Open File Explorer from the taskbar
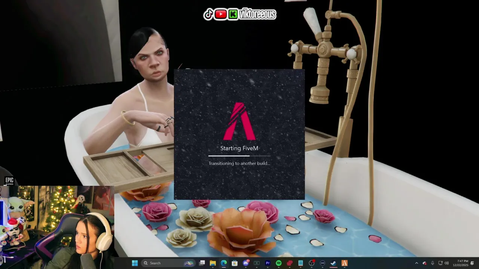 (213, 263)
